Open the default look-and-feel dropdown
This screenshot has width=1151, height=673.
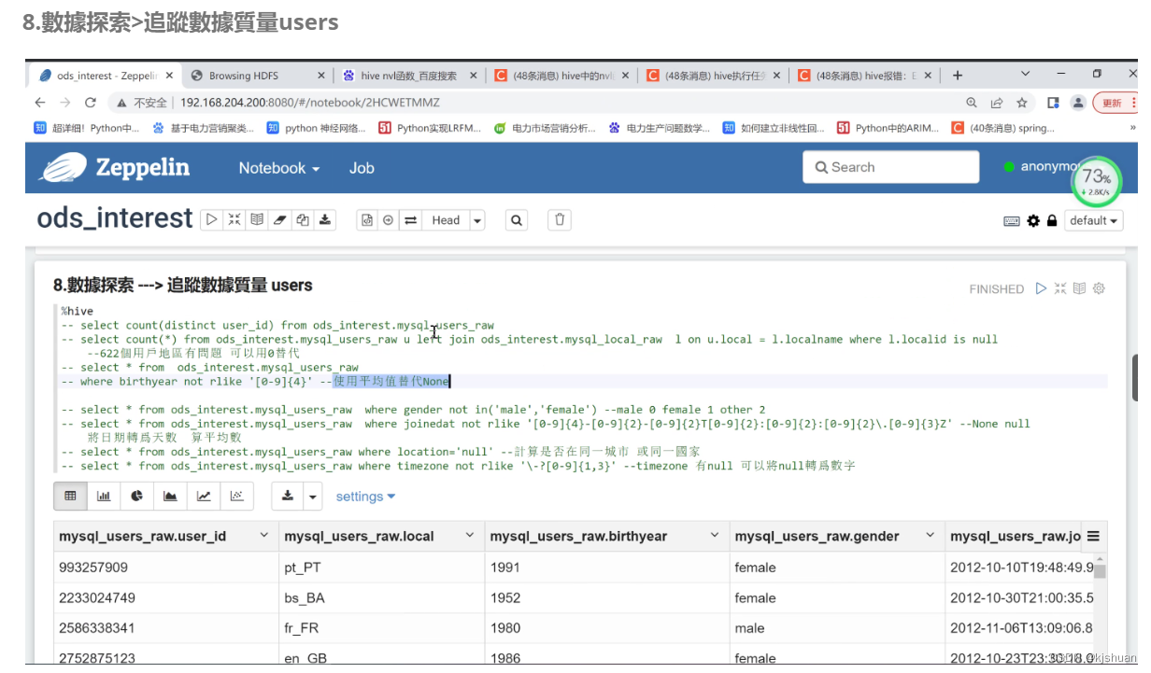[1094, 221]
